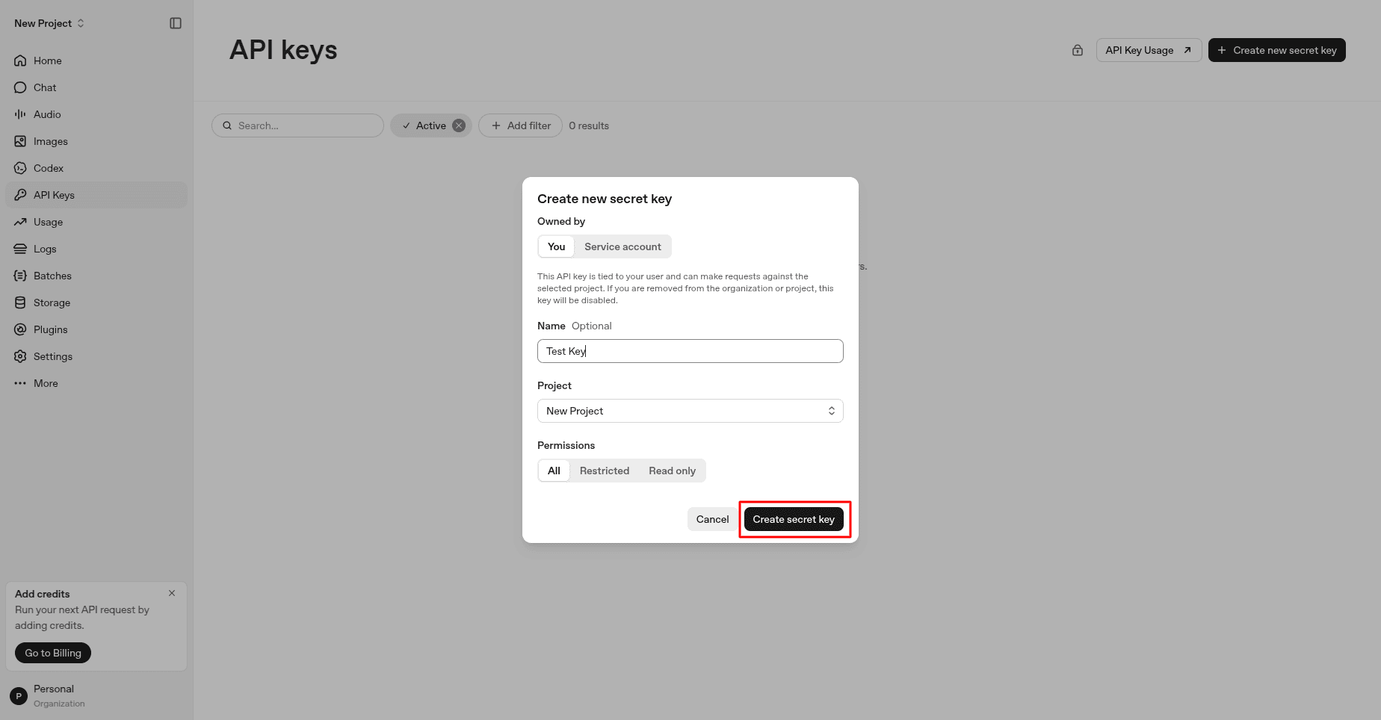This screenshot has width=1381, height=720.
Task: Select You as key owner
Action: [x=556, y=246]
